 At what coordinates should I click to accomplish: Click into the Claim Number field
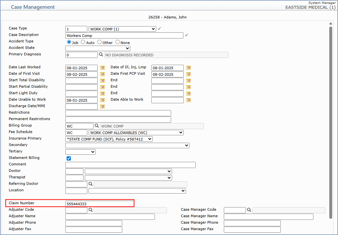100,204
